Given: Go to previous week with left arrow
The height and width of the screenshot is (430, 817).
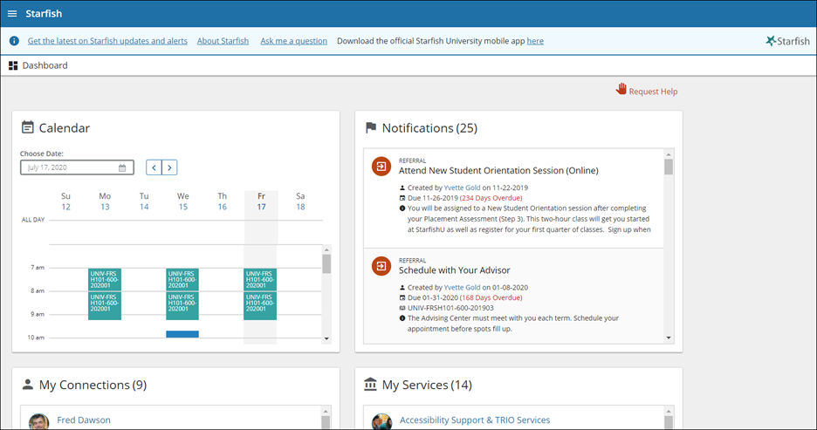Looking at the screenshot, I should 154,167.
